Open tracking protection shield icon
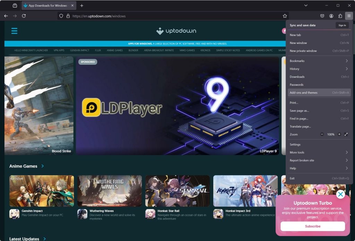The width and height of the screenshot is (355, 241). point(61,16)
